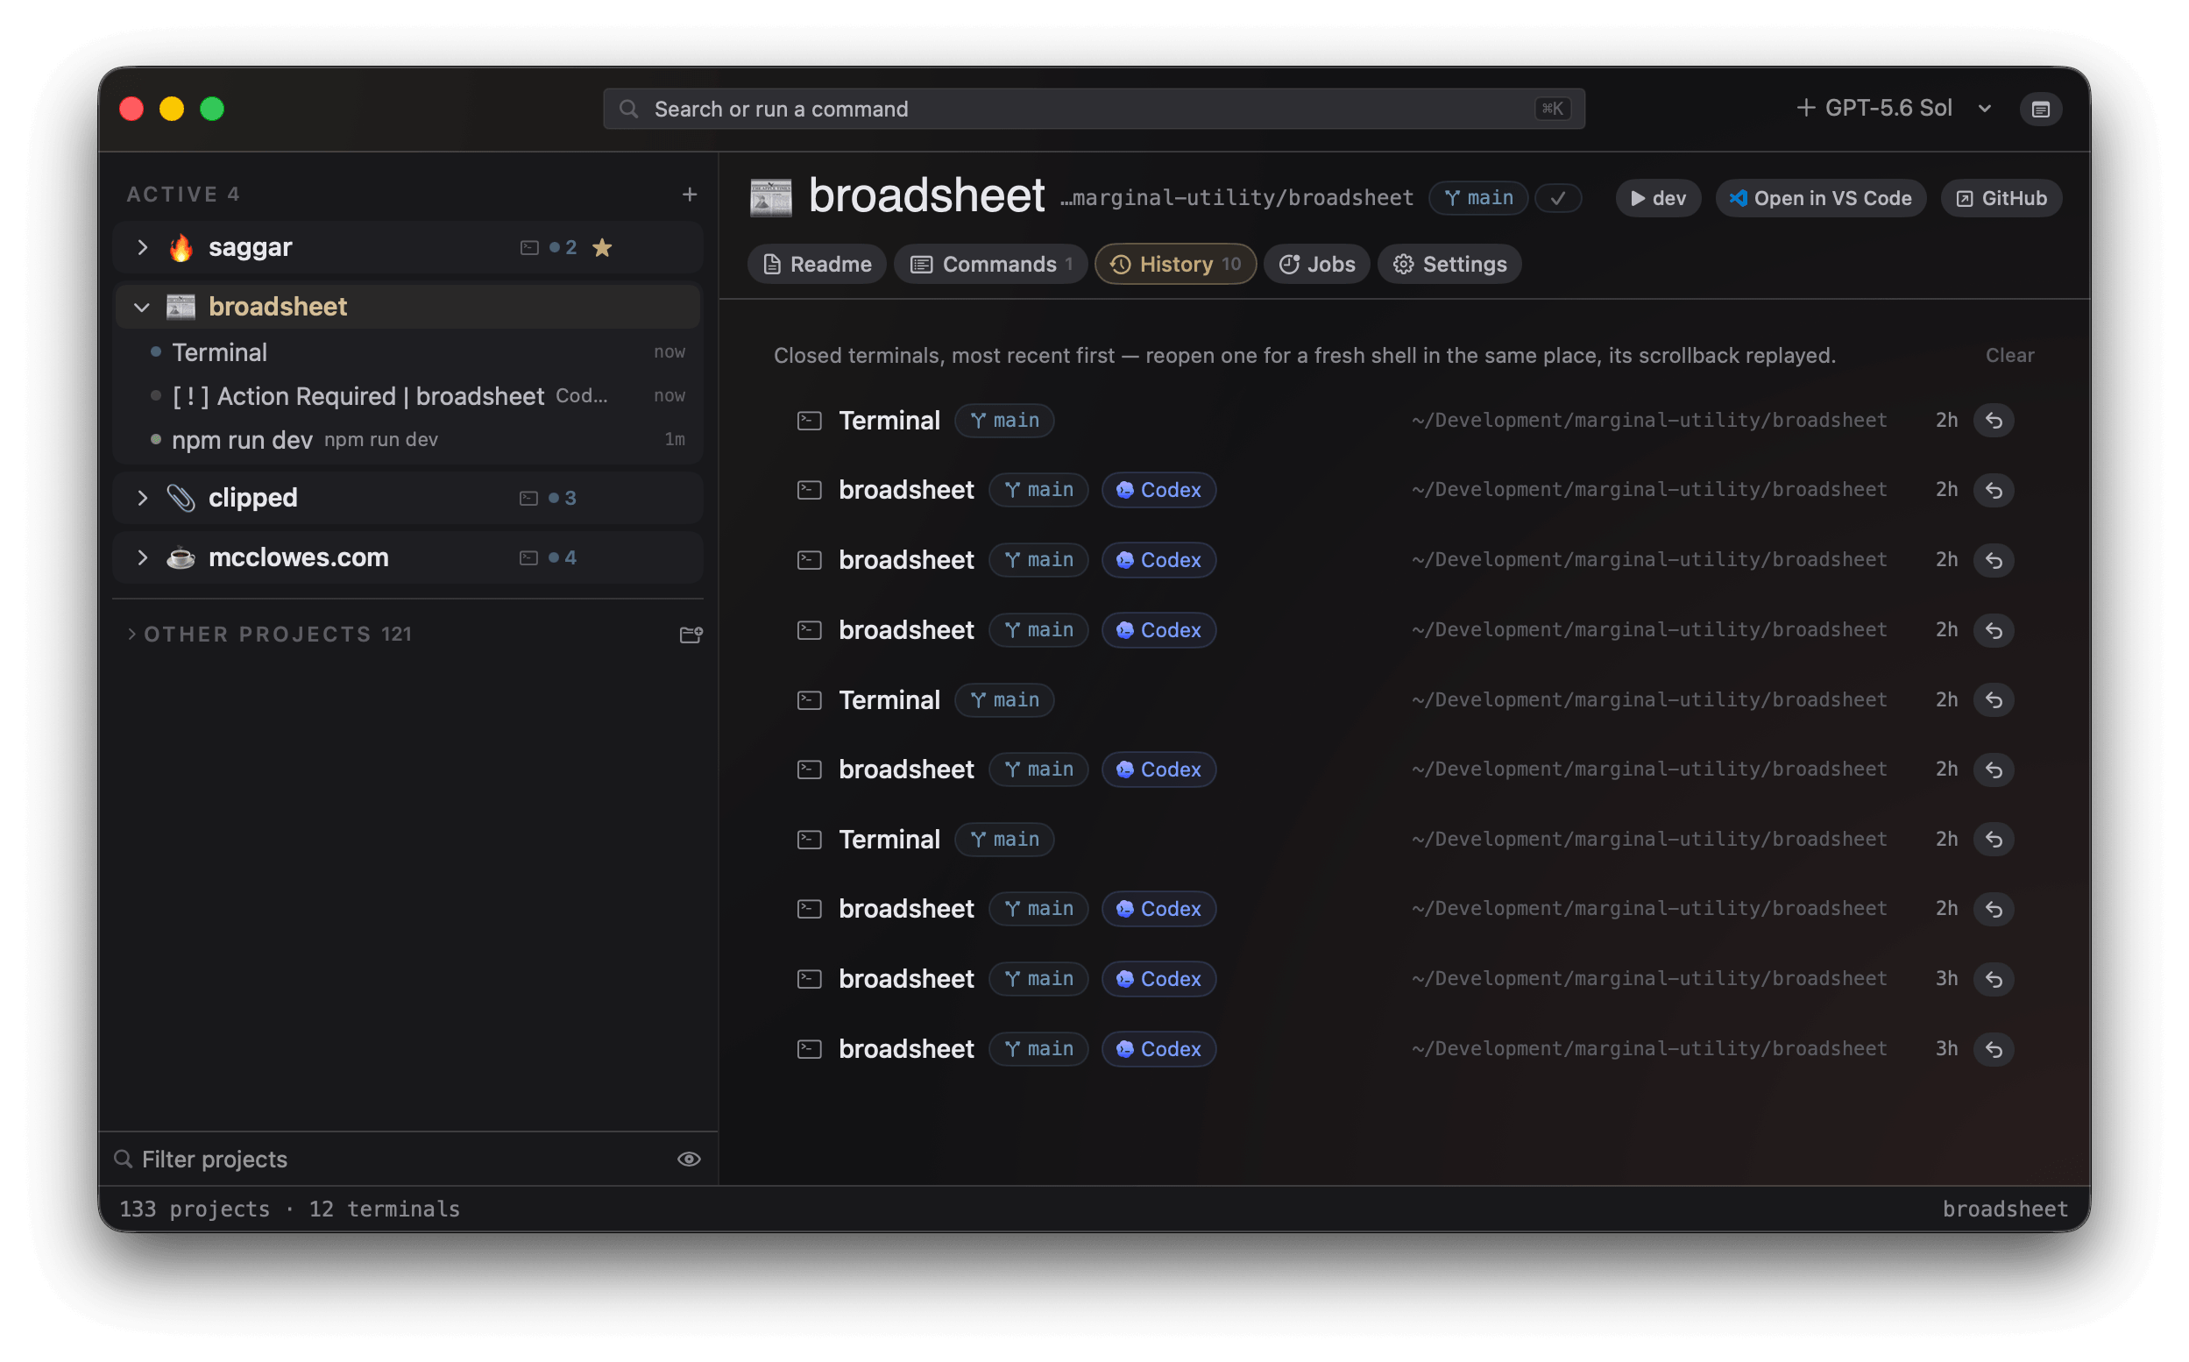
Task: Click the broadsheet label in the status bar
Action: click(2004, 1209)
